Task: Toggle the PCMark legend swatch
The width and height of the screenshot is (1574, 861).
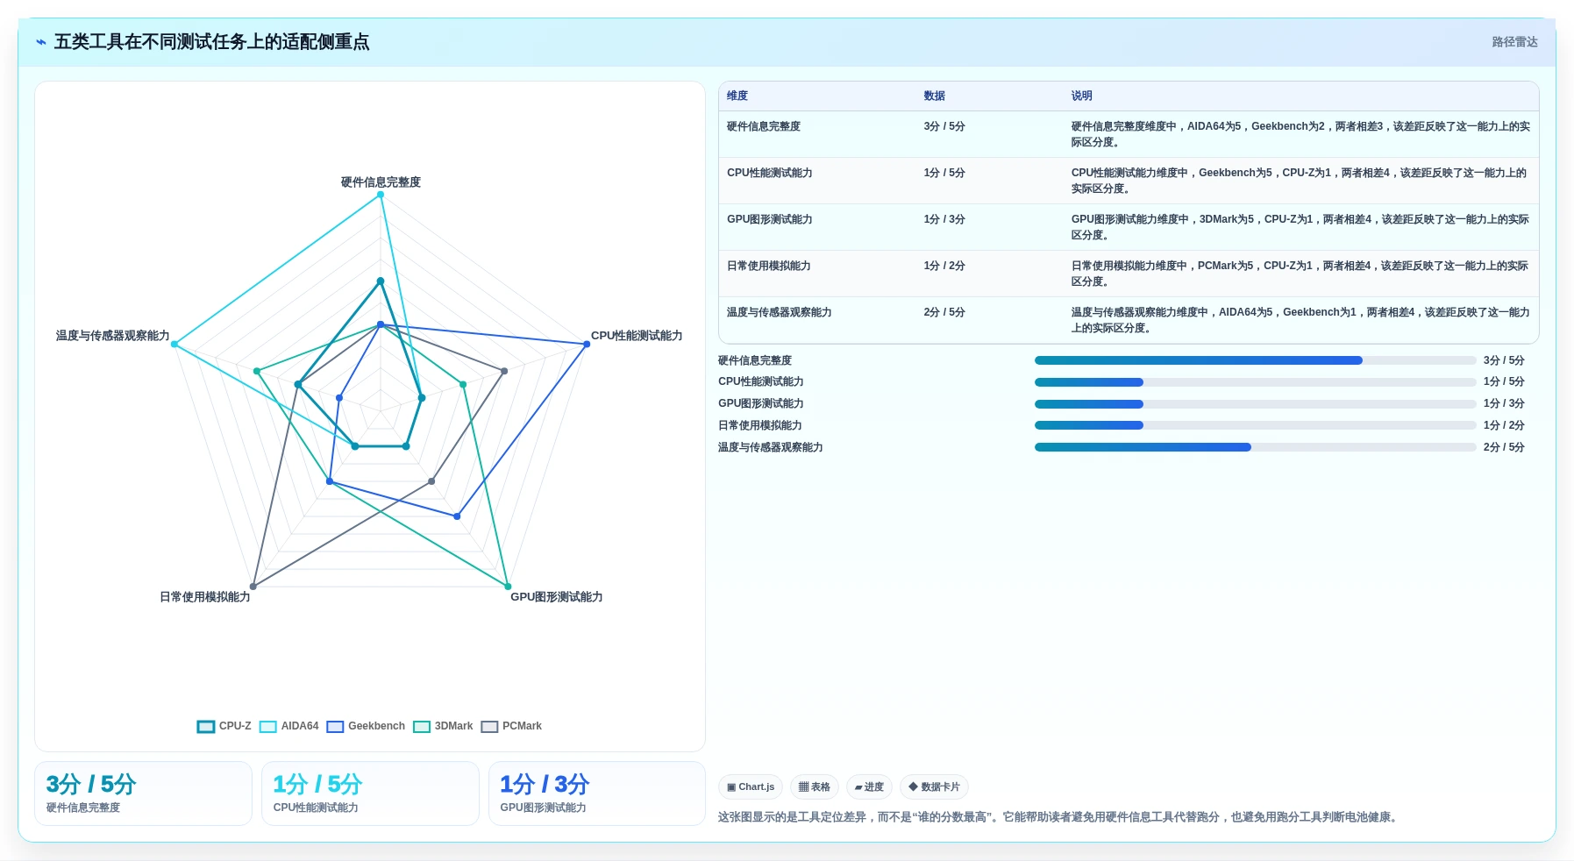Action: tap(489, 726)
